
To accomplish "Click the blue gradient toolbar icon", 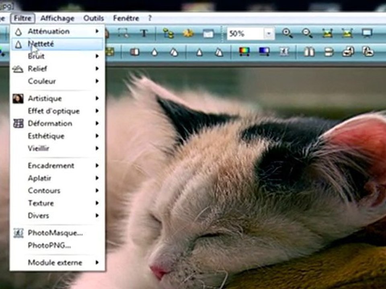I will (x=264, y=52).
